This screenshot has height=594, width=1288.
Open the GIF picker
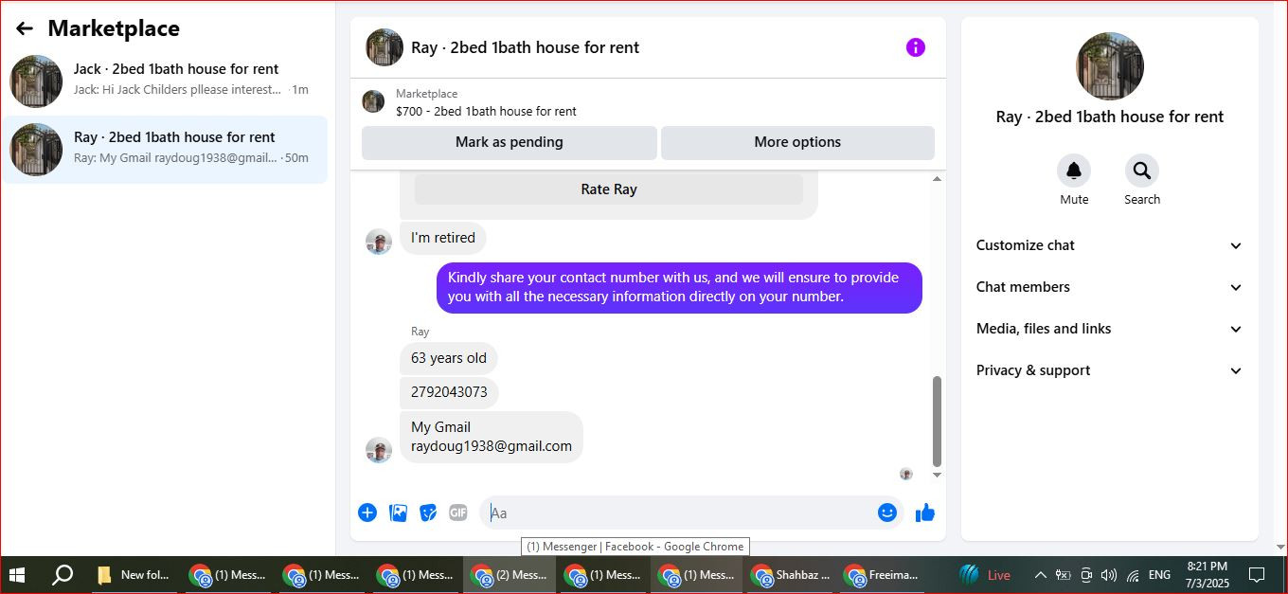tap(458, 513)
